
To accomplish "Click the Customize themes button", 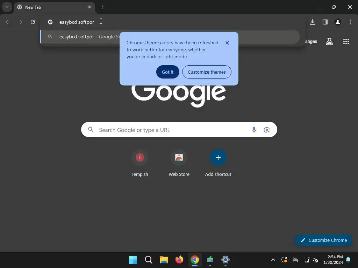I will [207, 72].
